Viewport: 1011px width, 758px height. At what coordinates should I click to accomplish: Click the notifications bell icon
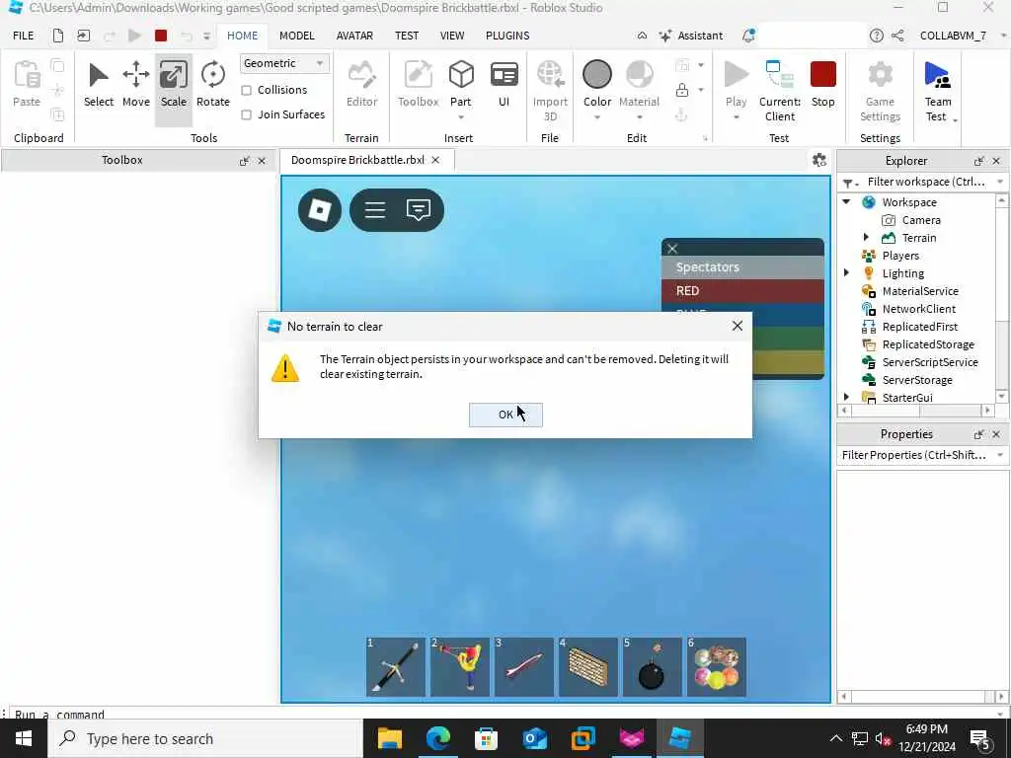tap(748, 36)
